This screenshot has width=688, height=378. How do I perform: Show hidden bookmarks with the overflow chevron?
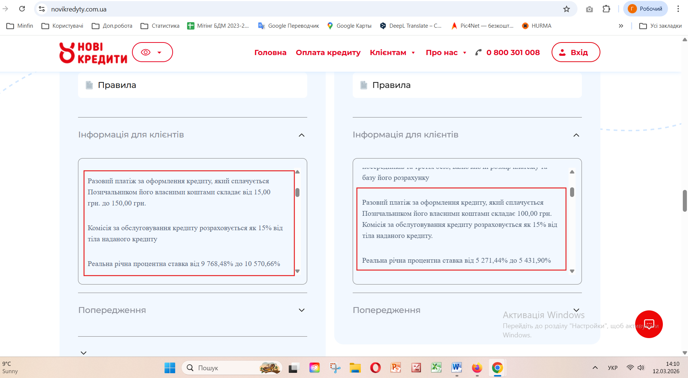pyautogui.click(x=621, y=26)
